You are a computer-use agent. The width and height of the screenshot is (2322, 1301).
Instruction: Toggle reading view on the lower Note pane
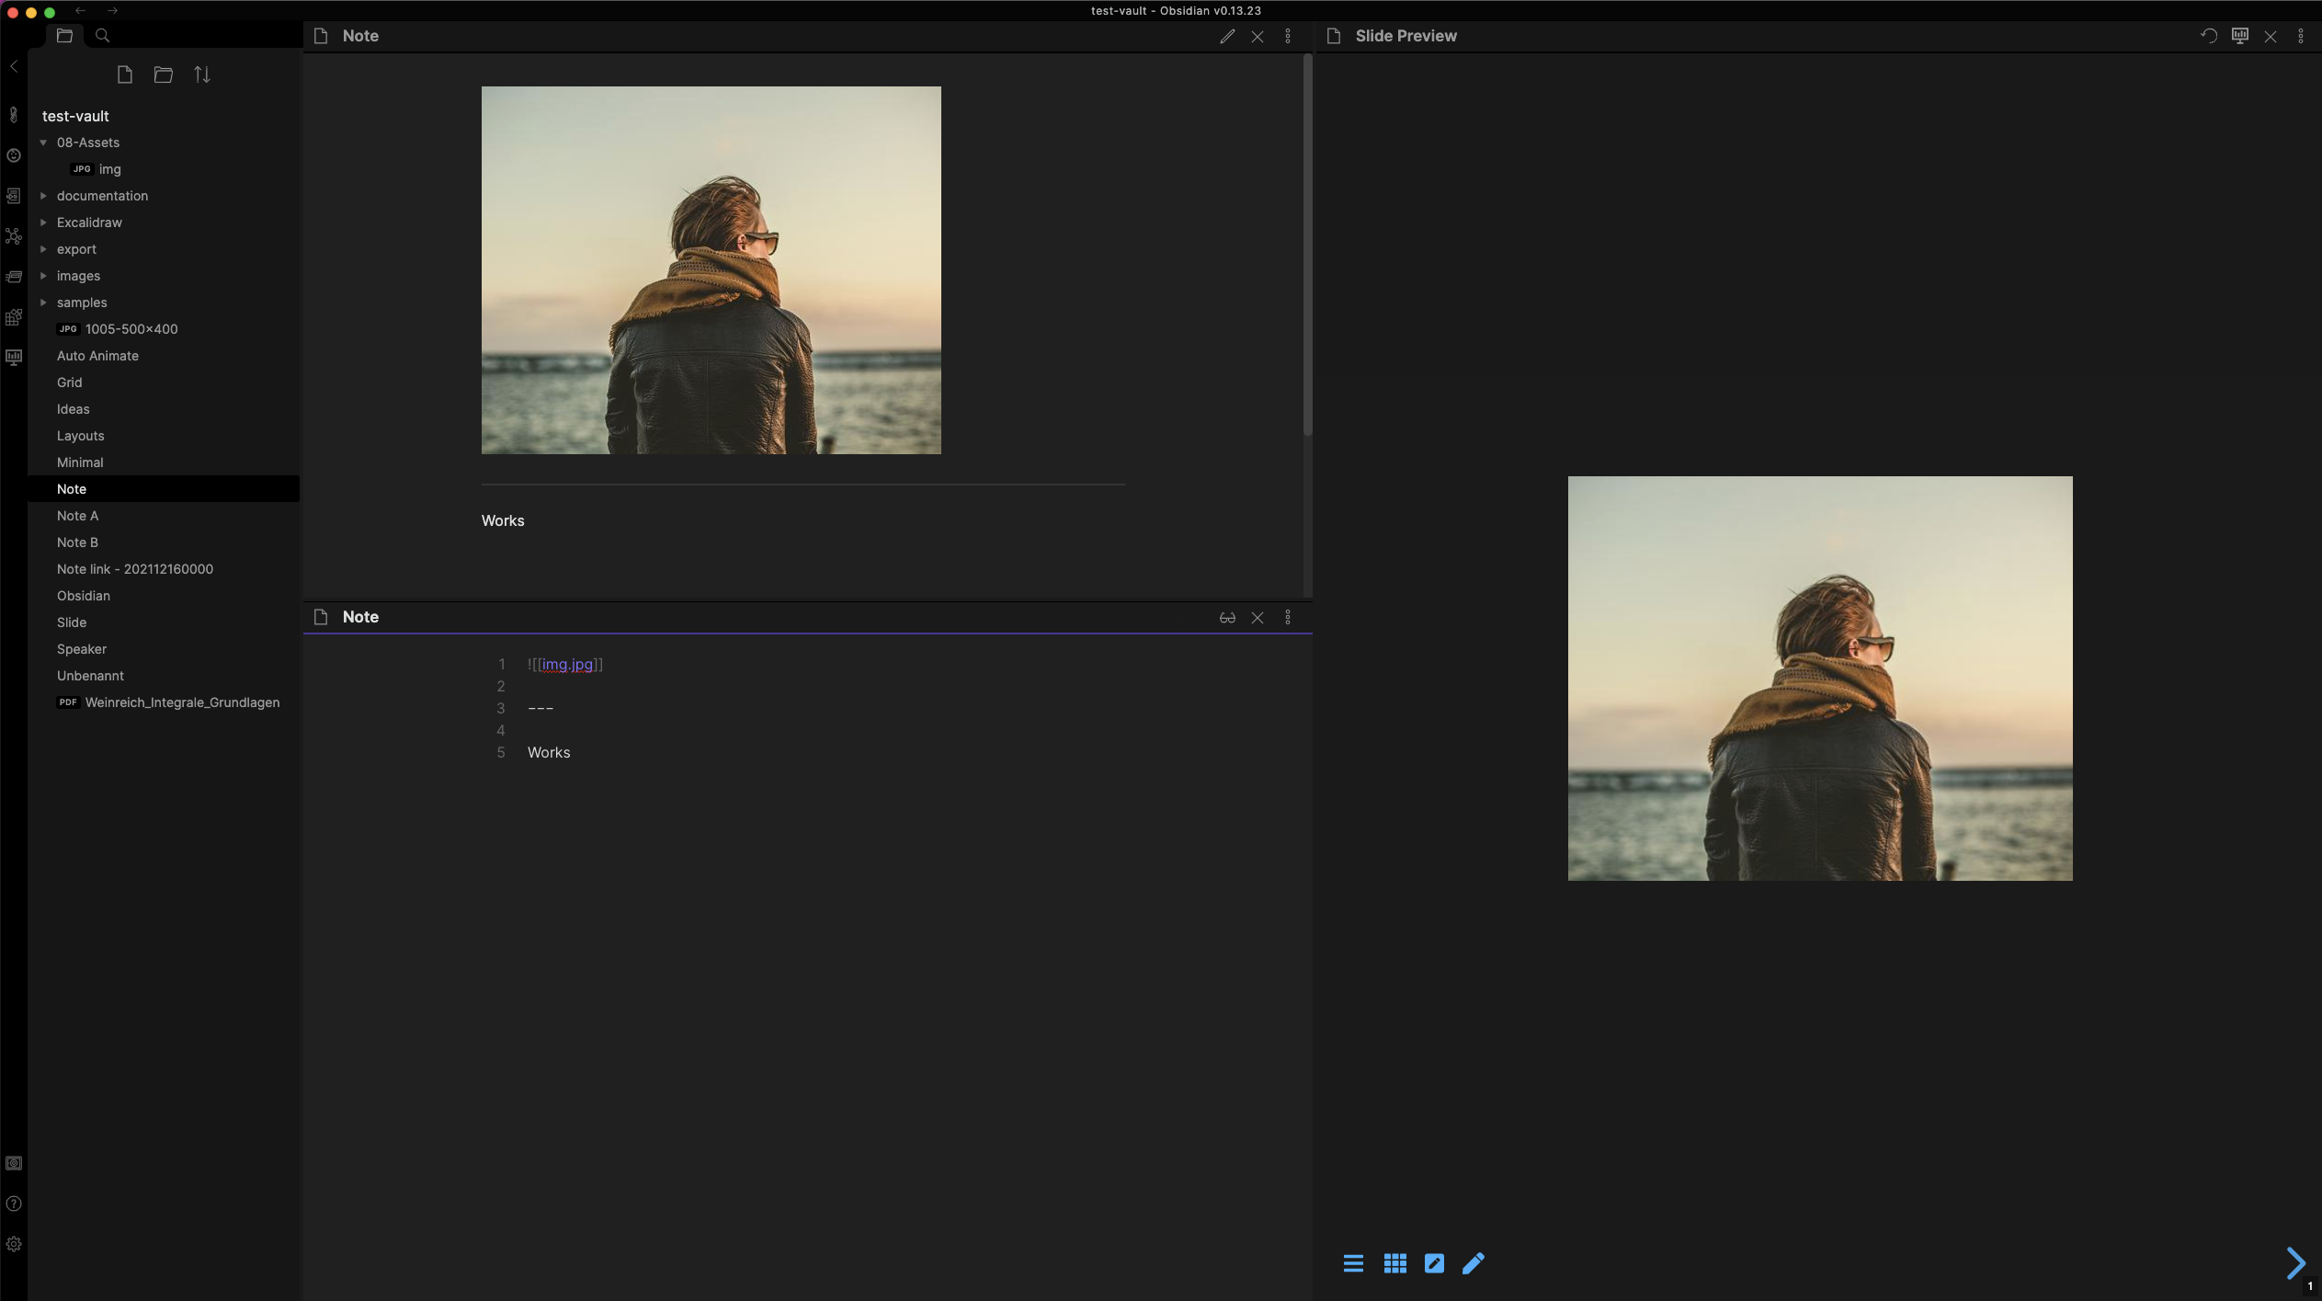(x=1227, y=617)
